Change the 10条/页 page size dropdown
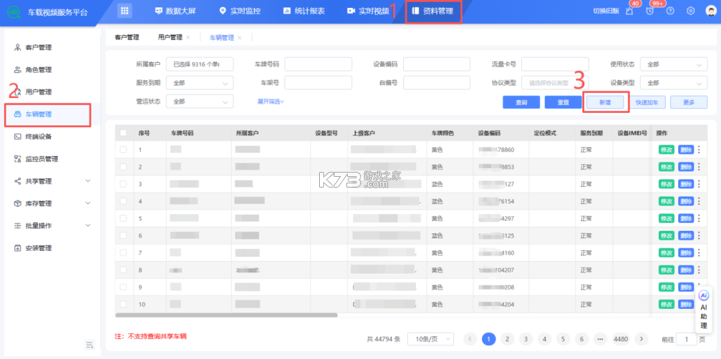 [431, 339]
